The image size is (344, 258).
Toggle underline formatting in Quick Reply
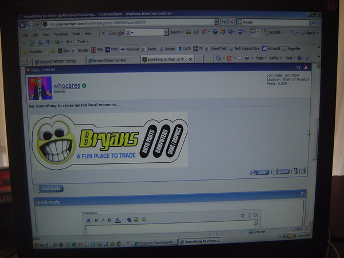[110, 220]
